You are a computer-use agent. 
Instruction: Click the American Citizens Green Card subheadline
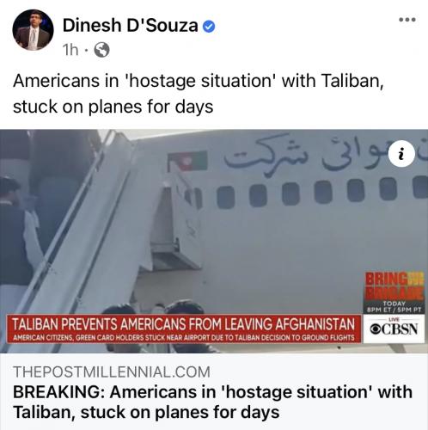tap(184, 338)
